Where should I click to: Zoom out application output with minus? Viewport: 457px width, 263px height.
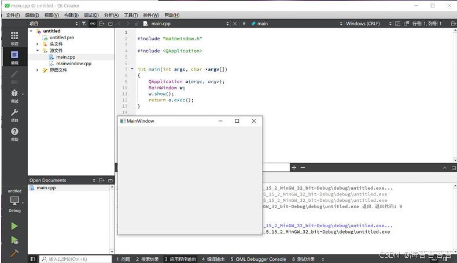(x=303, y=167)
